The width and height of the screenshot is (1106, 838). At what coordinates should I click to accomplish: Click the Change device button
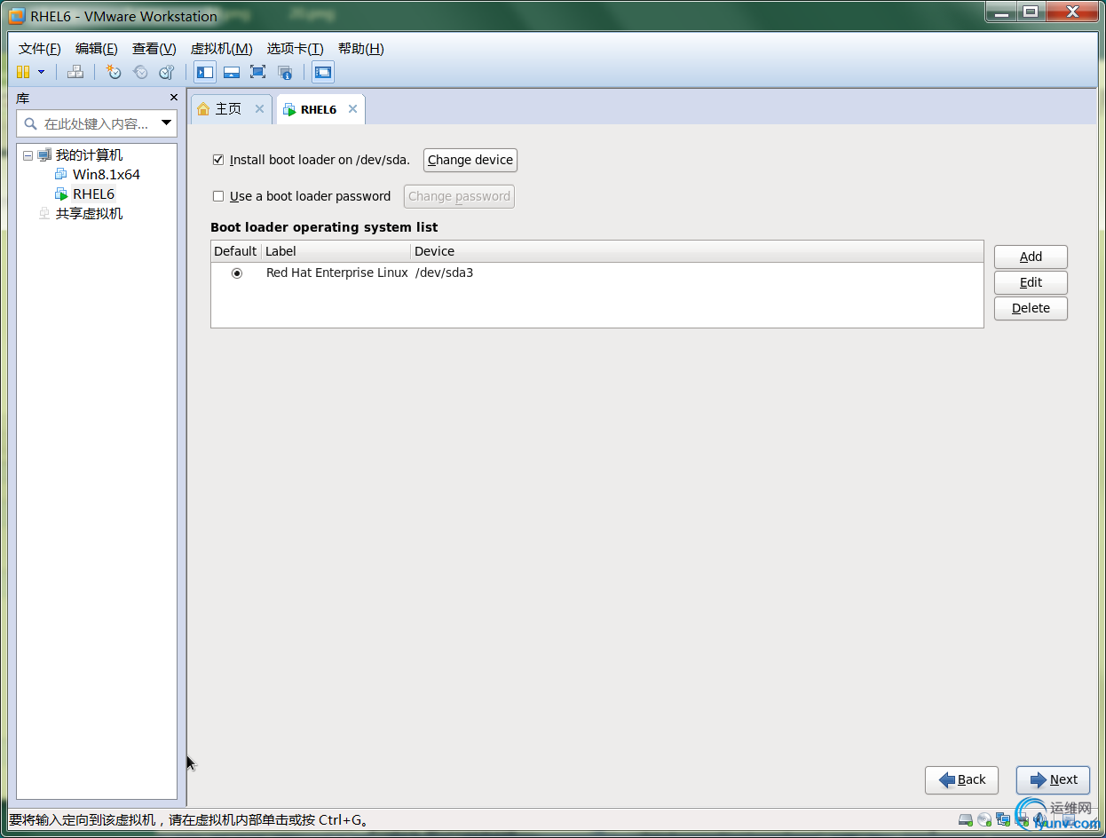470,160
